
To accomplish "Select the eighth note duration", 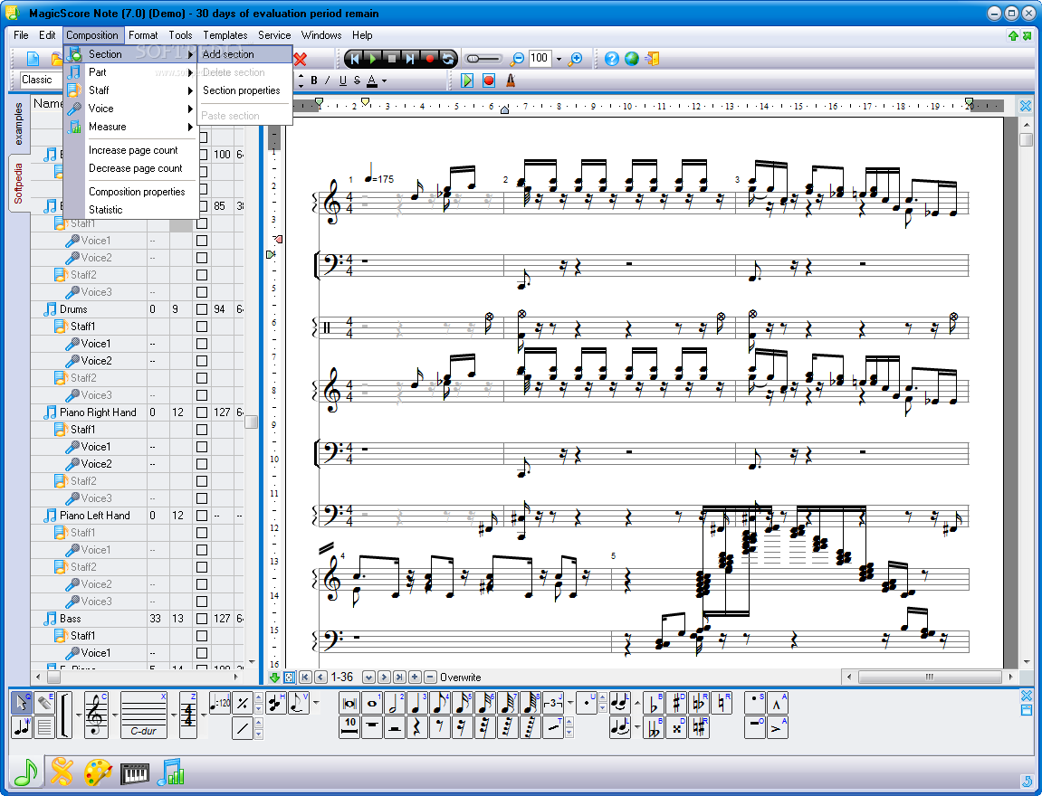I will pyautogui.click(x=439, y=703).
